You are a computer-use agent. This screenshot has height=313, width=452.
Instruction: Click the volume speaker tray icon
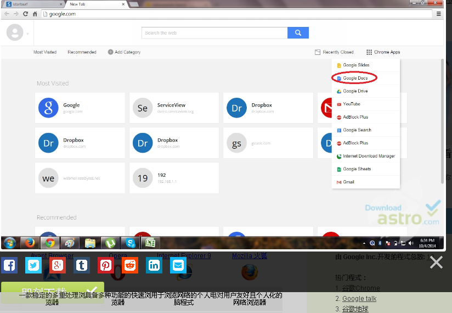coord(411,243)
